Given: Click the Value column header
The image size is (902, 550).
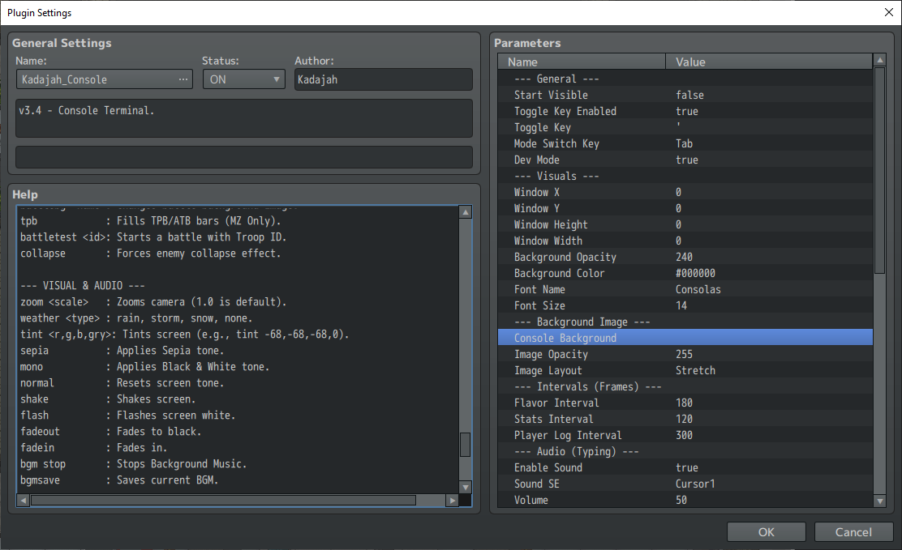Looking at the screenshot, I should [769, 62].
